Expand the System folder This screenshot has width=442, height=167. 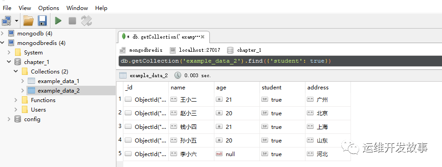tap(9, 53)
